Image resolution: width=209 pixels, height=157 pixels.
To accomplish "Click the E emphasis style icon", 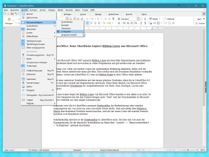I will pyautogui.click(x=141, y=23).
